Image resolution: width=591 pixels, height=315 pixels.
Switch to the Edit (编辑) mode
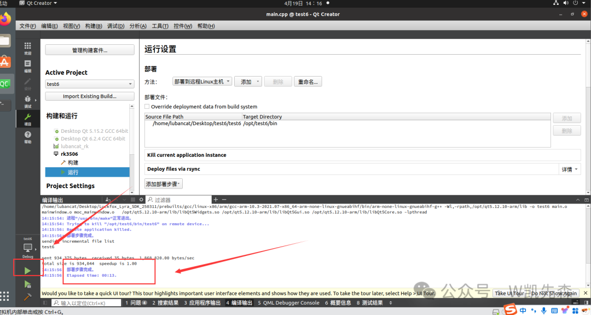28,66
